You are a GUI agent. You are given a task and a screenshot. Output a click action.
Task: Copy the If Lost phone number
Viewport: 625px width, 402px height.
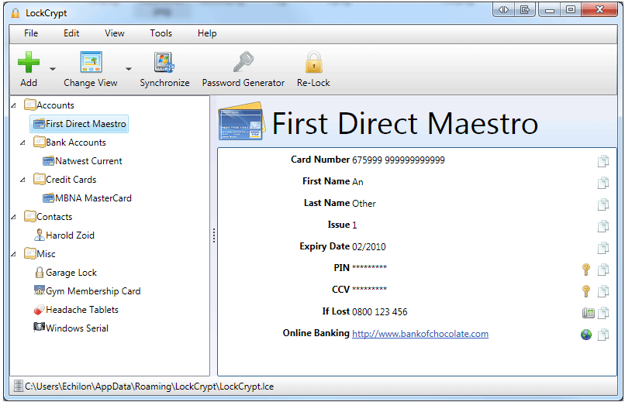pos(603,313)
